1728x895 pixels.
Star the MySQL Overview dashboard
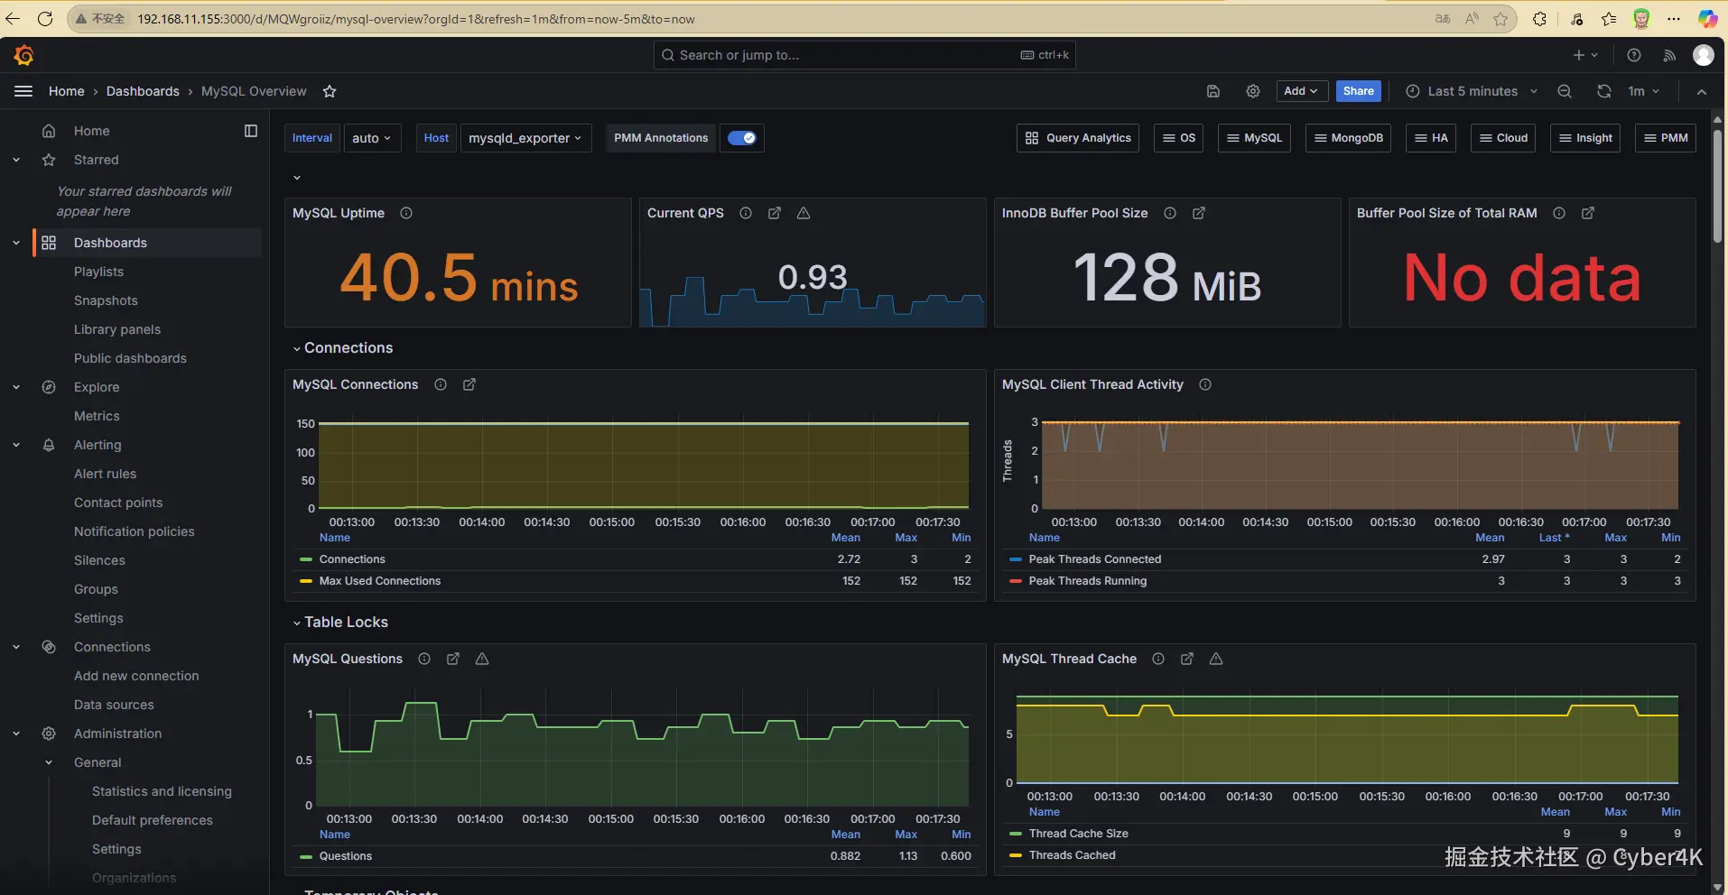[x=330, y=91]
